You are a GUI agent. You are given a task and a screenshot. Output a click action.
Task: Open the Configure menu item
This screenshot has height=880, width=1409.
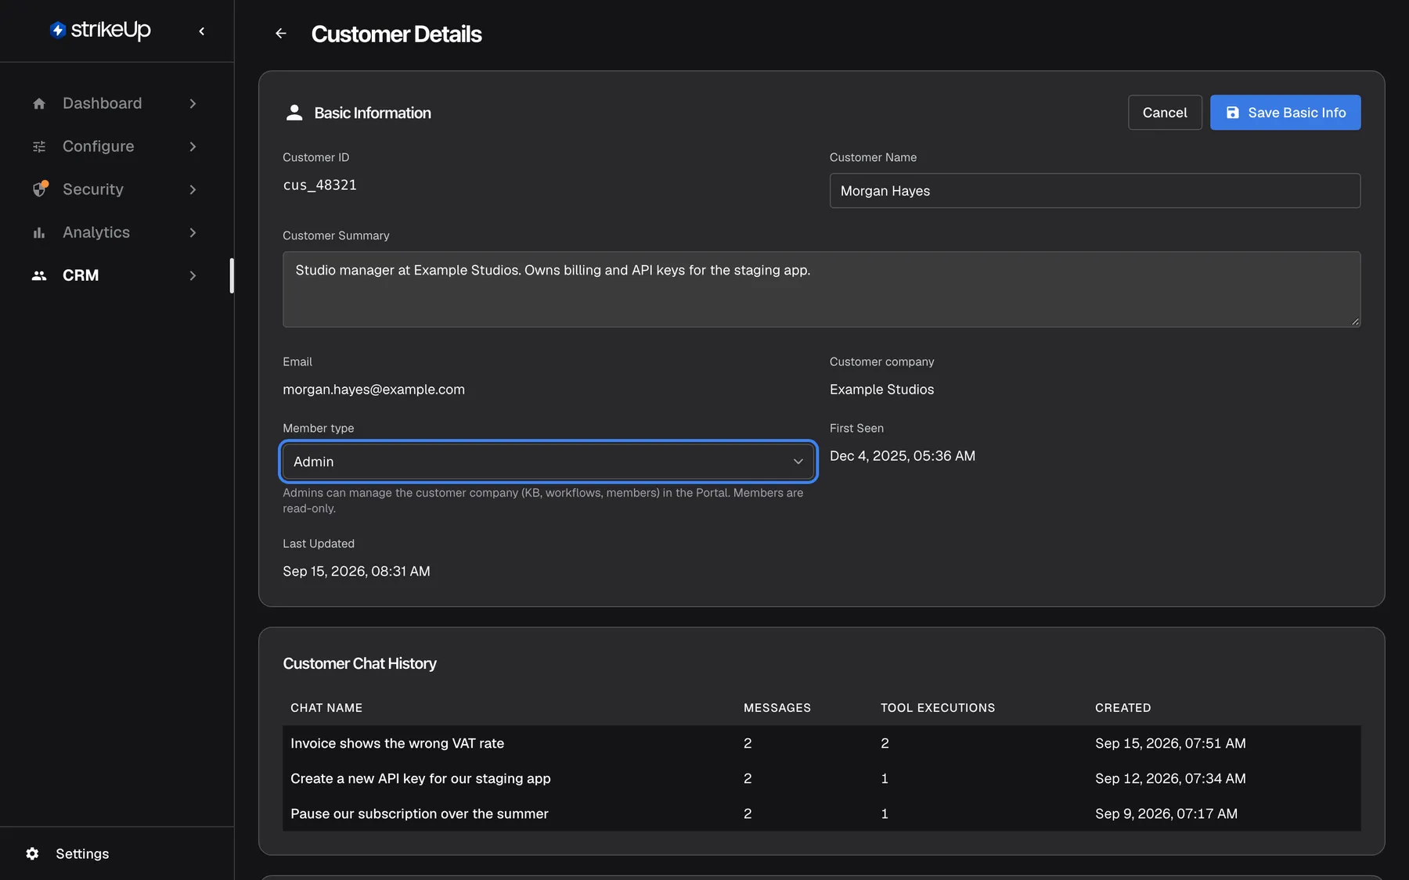tap(116, 146)
